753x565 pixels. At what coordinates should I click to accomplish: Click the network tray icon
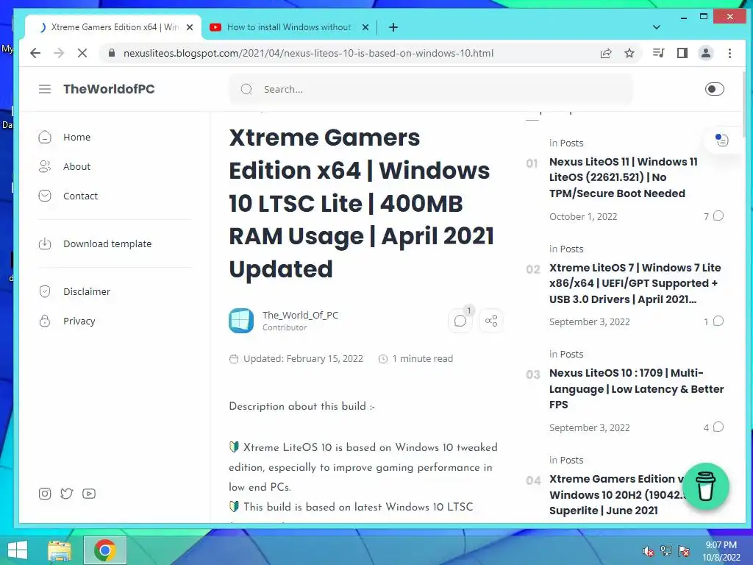tap(666, 550)
